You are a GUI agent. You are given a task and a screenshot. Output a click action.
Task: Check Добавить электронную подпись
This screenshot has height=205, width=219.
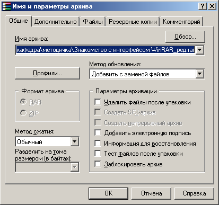(x=98, y=133)
